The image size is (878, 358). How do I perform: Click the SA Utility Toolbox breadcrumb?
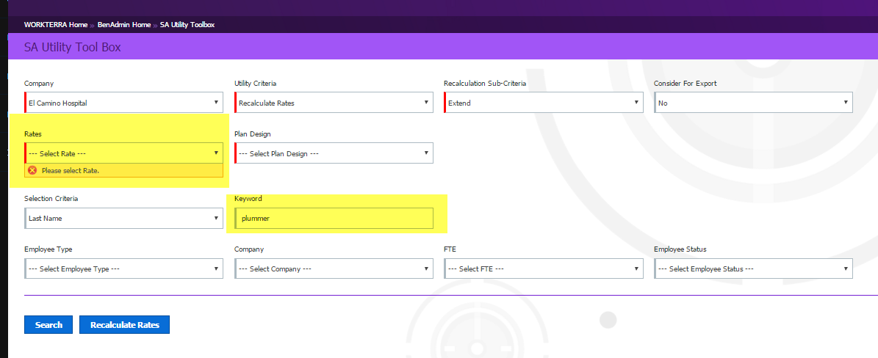pos(187,25)
